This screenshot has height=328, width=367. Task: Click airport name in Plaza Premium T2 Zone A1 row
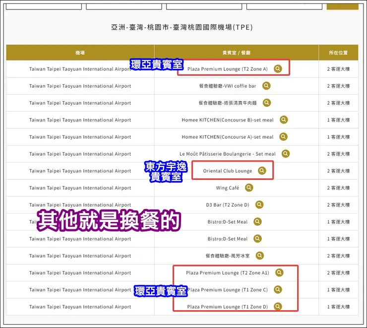pyautogui.click(x=80, y=273)
